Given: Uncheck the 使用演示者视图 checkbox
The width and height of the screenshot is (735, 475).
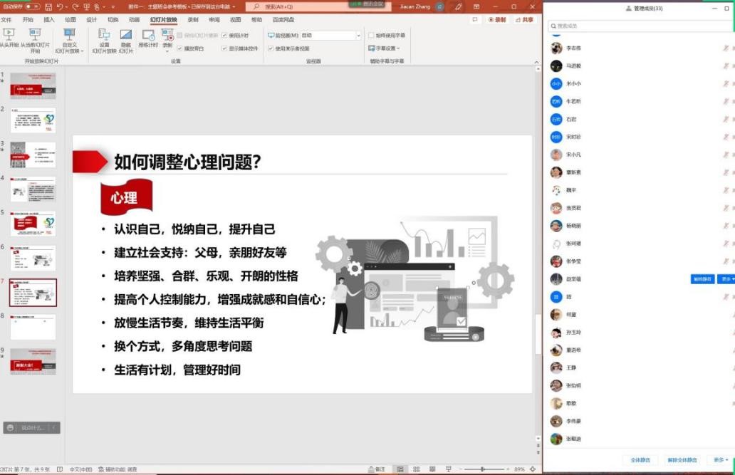Looking at the screenshot, I should coord(271,48).
